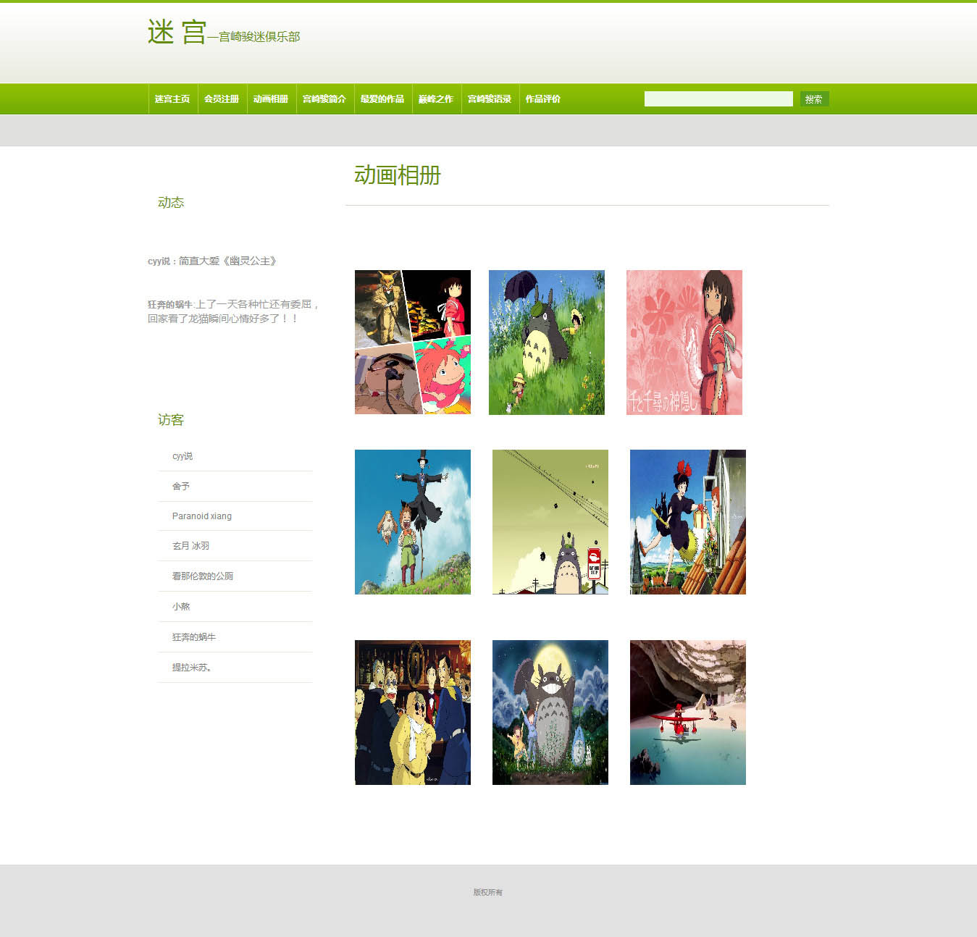The image size is (977, 937).
Task: Select 动画相册 in the navigation bar
Action: coord(271,99)
